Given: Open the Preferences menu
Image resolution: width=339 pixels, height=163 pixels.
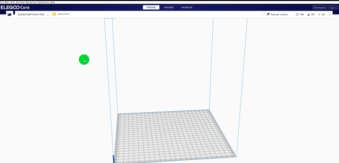Looking at the screenshot, I should [x=43, y=2].
